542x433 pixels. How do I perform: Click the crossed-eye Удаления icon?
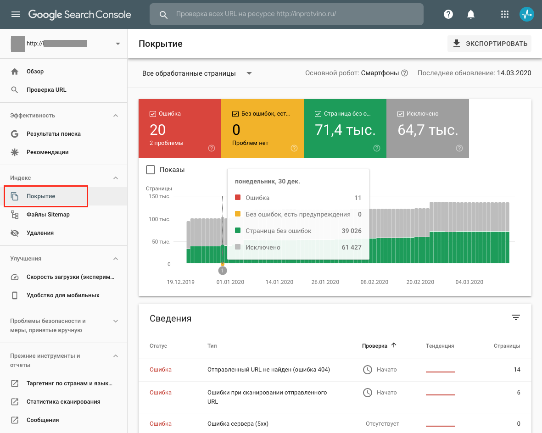click(15, 233)
